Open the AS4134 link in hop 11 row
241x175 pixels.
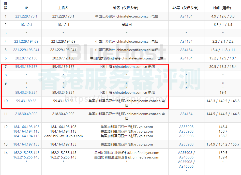(186, 114)
